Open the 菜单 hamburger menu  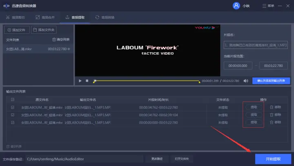(268, 6)
